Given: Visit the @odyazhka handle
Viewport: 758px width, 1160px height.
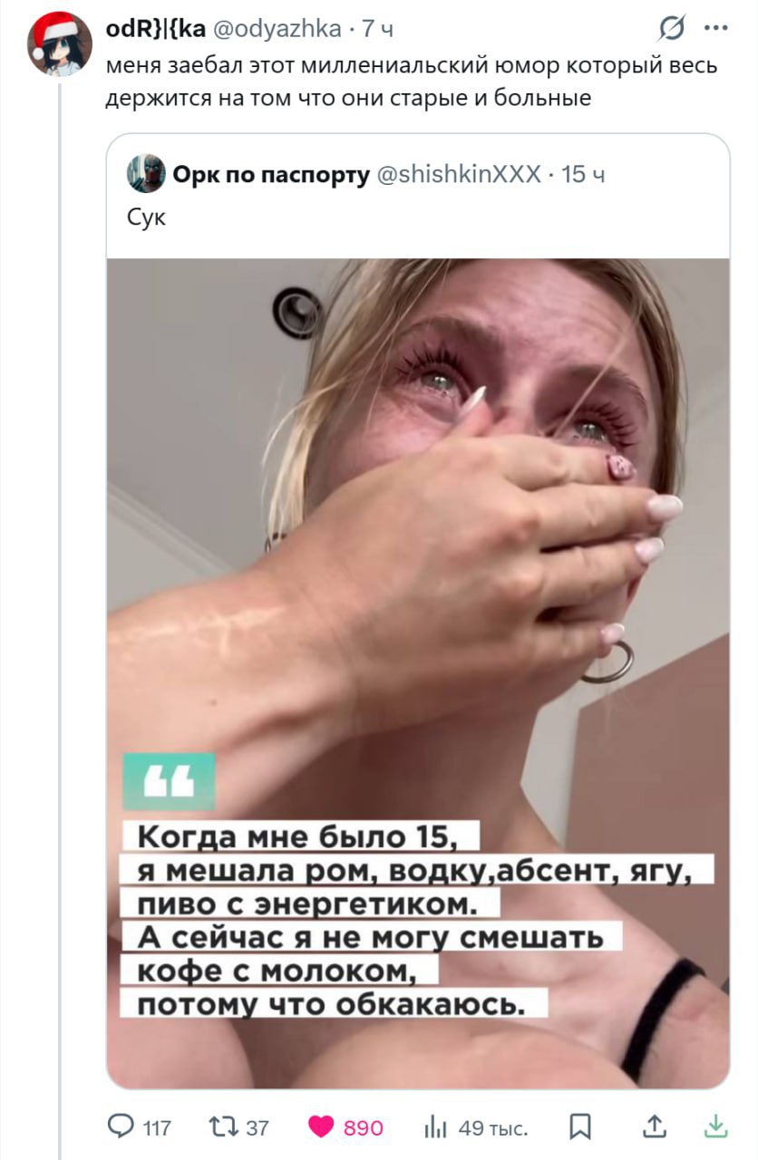Looking at the screenshot, I should 277,29.
